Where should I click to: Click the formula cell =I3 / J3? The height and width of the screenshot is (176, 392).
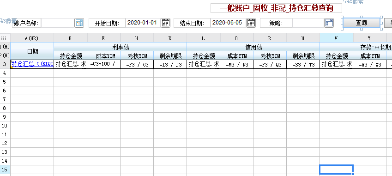tap(170, 64)
